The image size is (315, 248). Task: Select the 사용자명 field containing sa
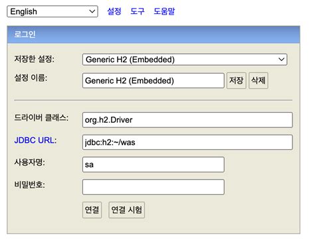click(x=154, y=164)
